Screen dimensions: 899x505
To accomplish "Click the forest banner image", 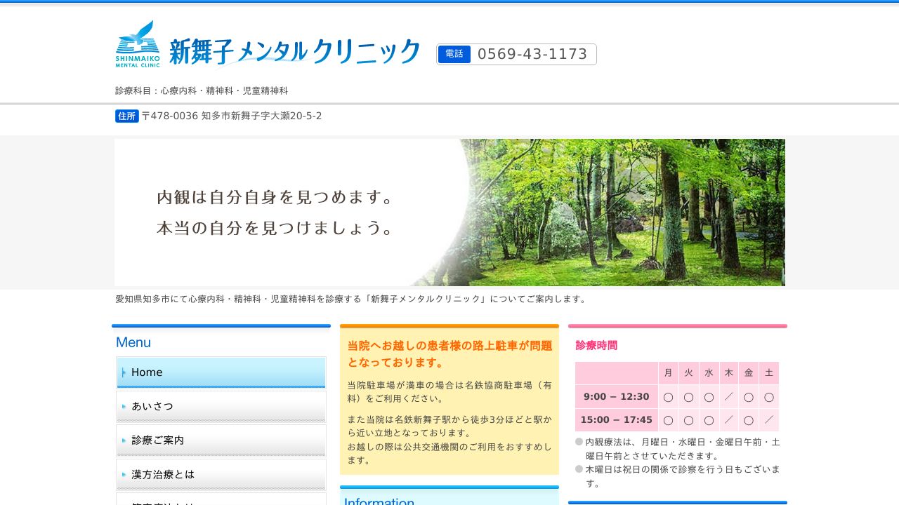I will pos(449,212).
